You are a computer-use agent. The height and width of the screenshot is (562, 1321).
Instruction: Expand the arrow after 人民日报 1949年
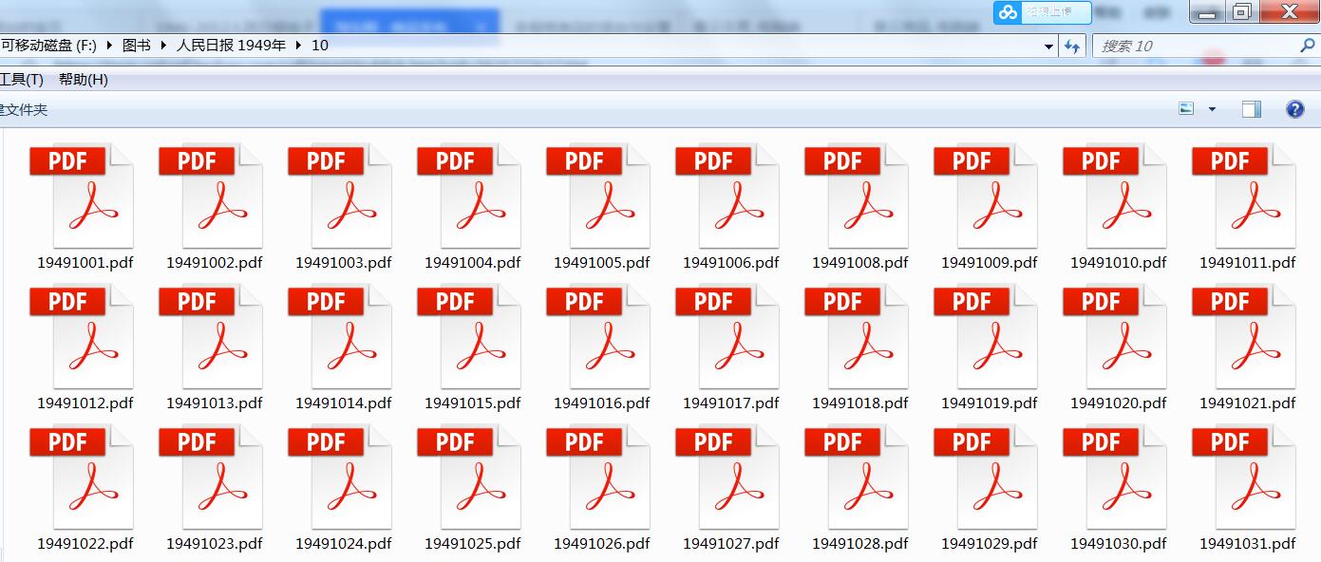coord(299,45)
